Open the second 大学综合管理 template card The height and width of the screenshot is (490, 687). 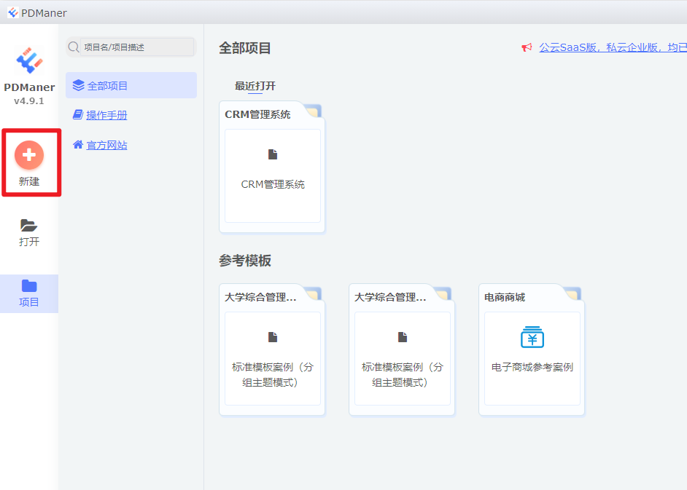402,350
